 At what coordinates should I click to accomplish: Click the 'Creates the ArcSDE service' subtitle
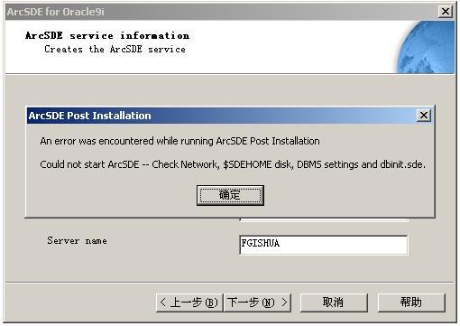pyautogui.click(x=115, y=49)
